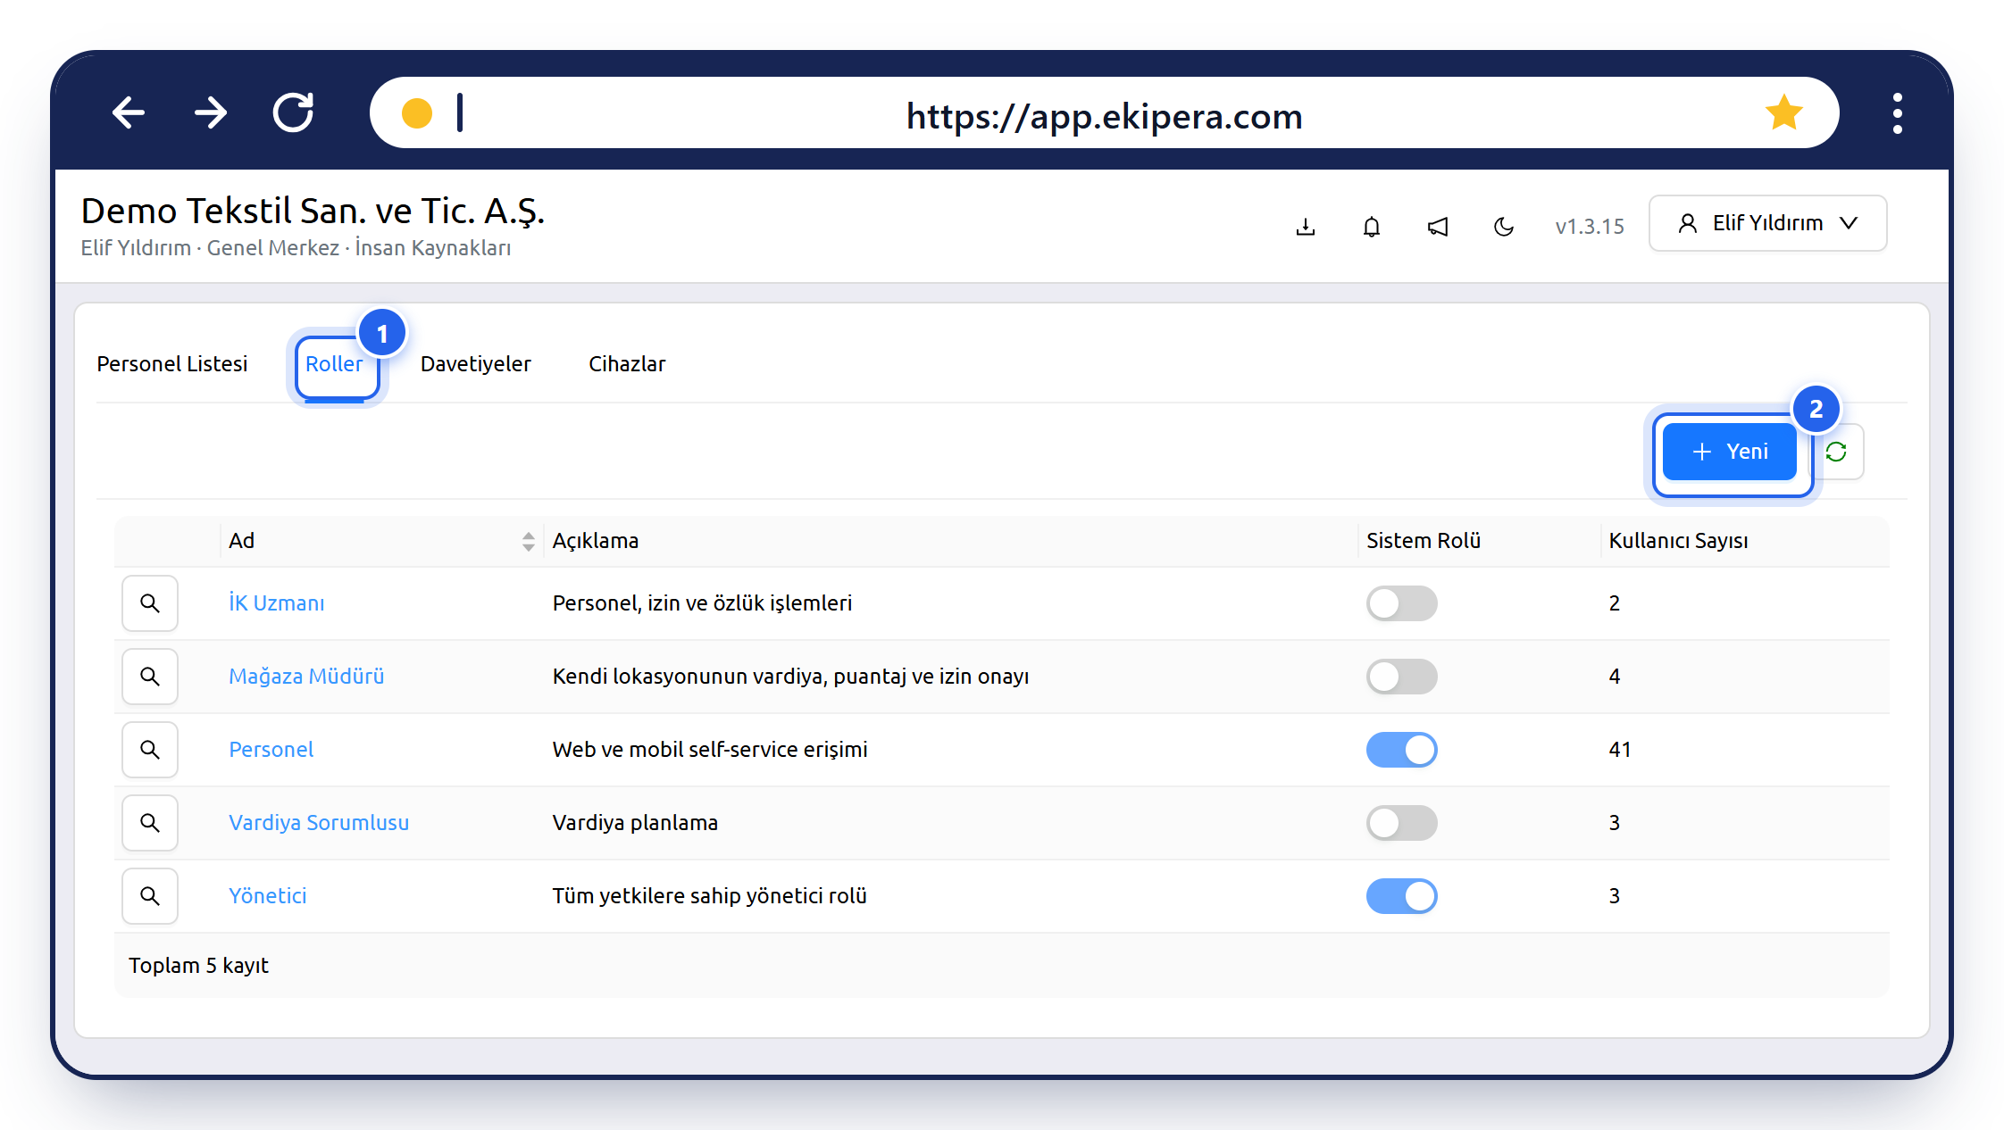This screenshot has width=2004, height=1130.
Task: Click the user count 41 cell
Action: (1620, 750)
